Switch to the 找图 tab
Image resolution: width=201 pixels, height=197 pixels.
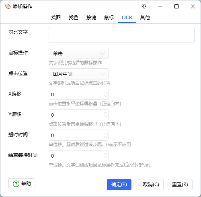pos(56,18)
